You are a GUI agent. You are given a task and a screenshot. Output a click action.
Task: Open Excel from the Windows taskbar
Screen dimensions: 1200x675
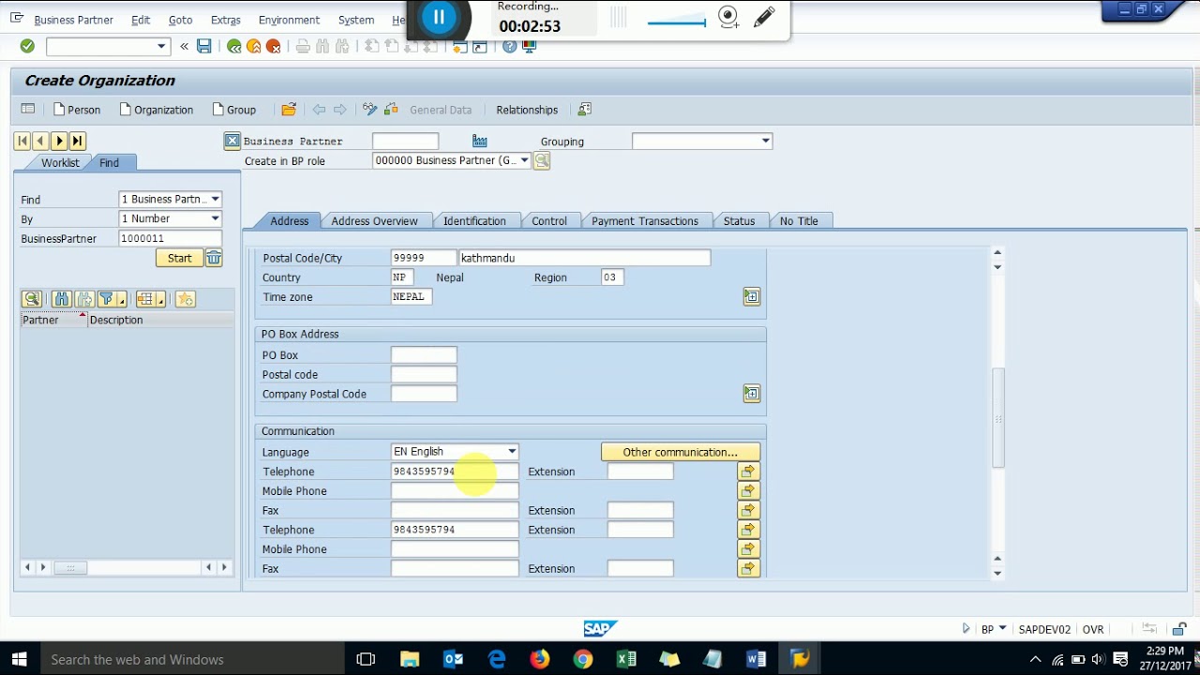[x=626, y=659]
